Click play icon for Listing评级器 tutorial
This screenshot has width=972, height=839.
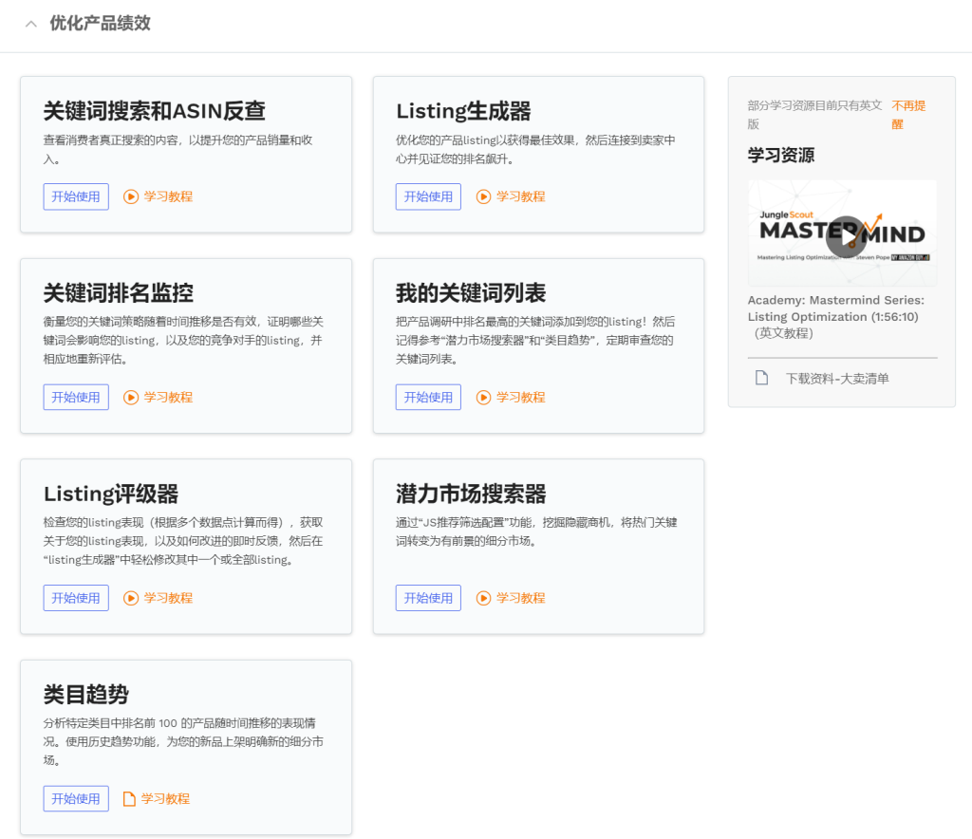[131, 598]
